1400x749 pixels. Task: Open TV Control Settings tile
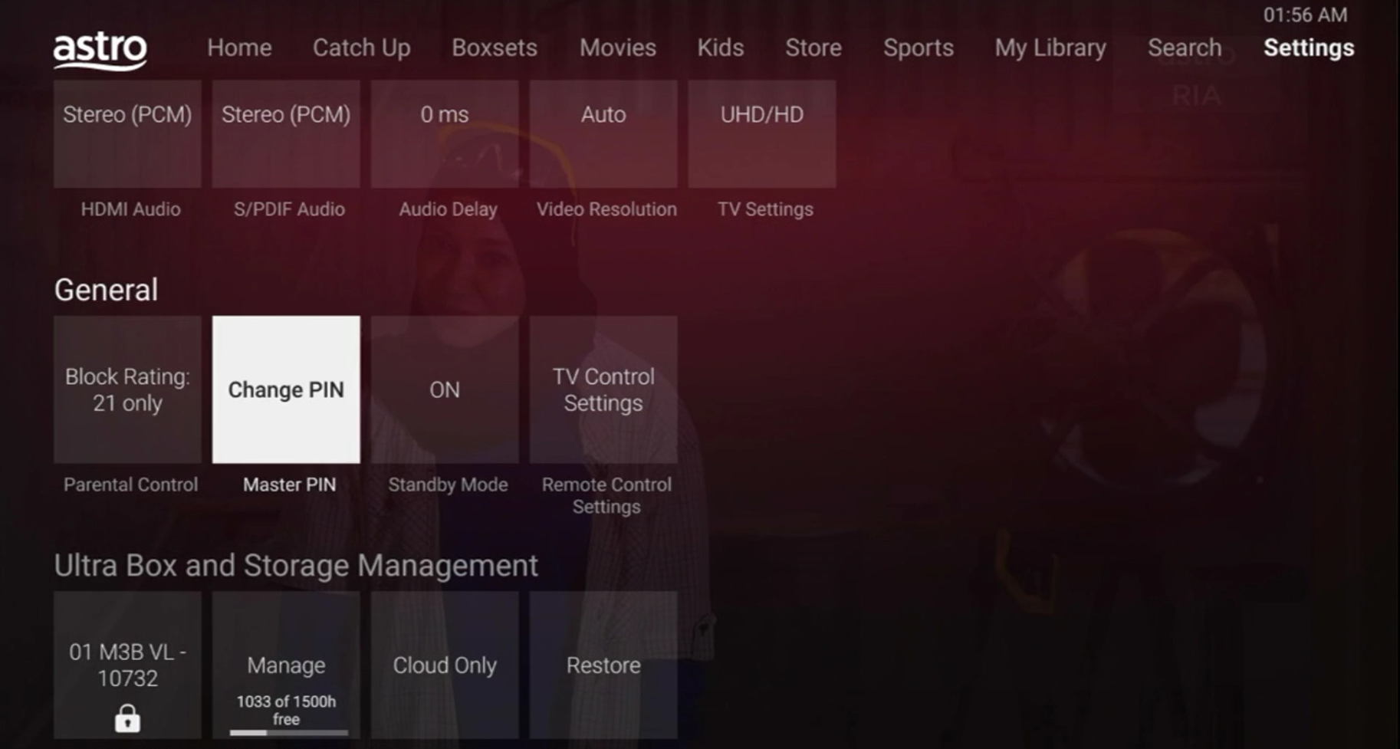[603, 389]
